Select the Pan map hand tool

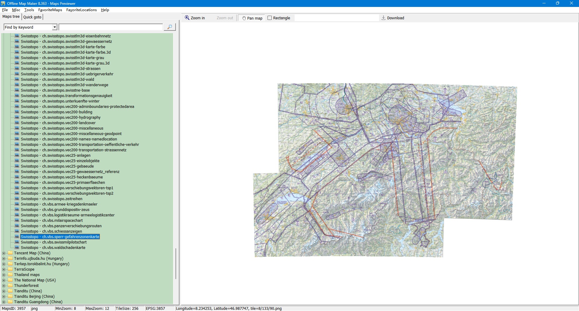pyautogui.click(x=252, y=18)
